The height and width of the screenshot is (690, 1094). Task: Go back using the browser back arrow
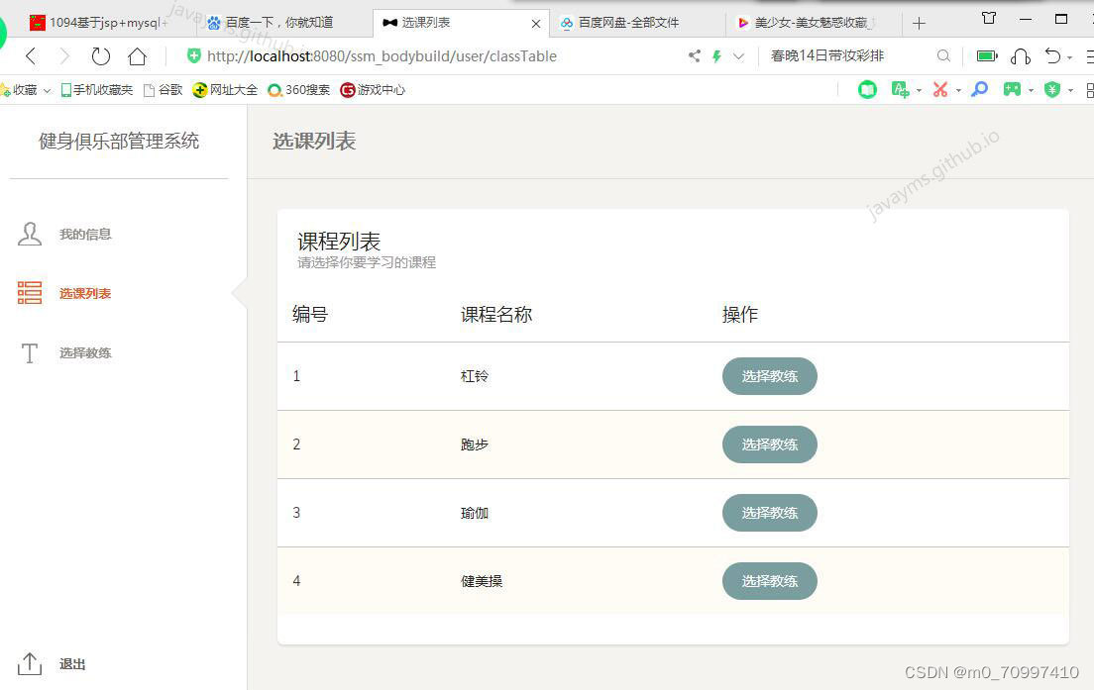(31, 56)
